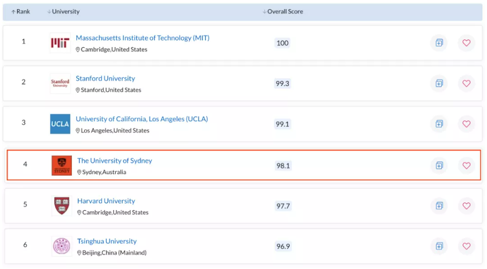
Task: Add Tsinghua University to the compare list
Action: [x=439, y=246]
